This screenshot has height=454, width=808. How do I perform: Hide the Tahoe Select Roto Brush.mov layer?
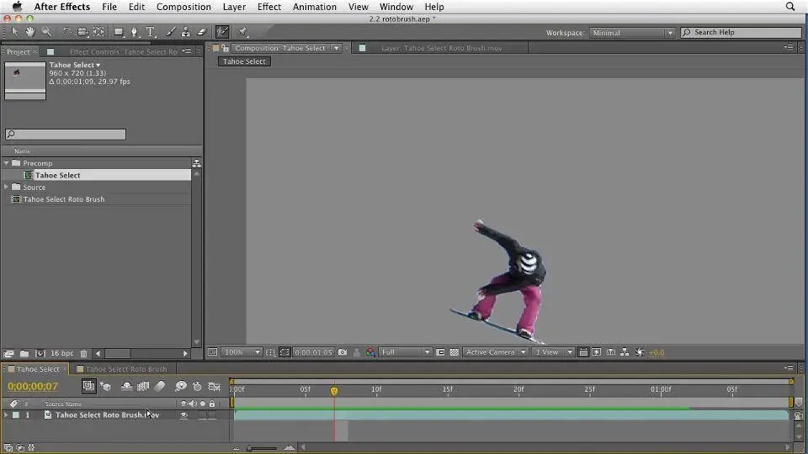click(x=183, y=415)
